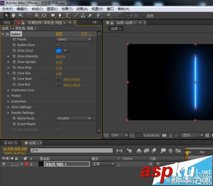Click the timeline search field
213x186 pixels.
pyautogui.click(x=72, y=150)
